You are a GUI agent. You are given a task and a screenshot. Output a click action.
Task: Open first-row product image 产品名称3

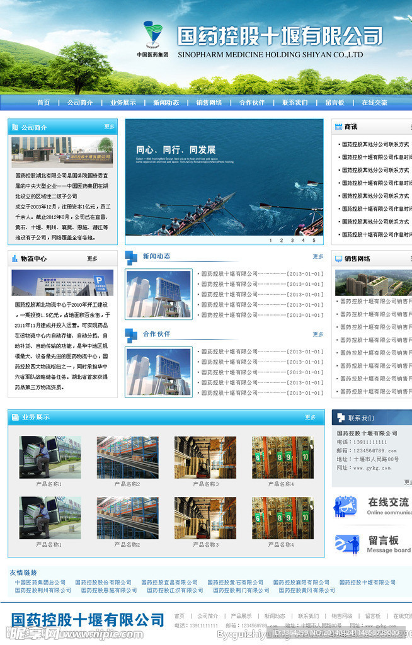tap(205, 457)
